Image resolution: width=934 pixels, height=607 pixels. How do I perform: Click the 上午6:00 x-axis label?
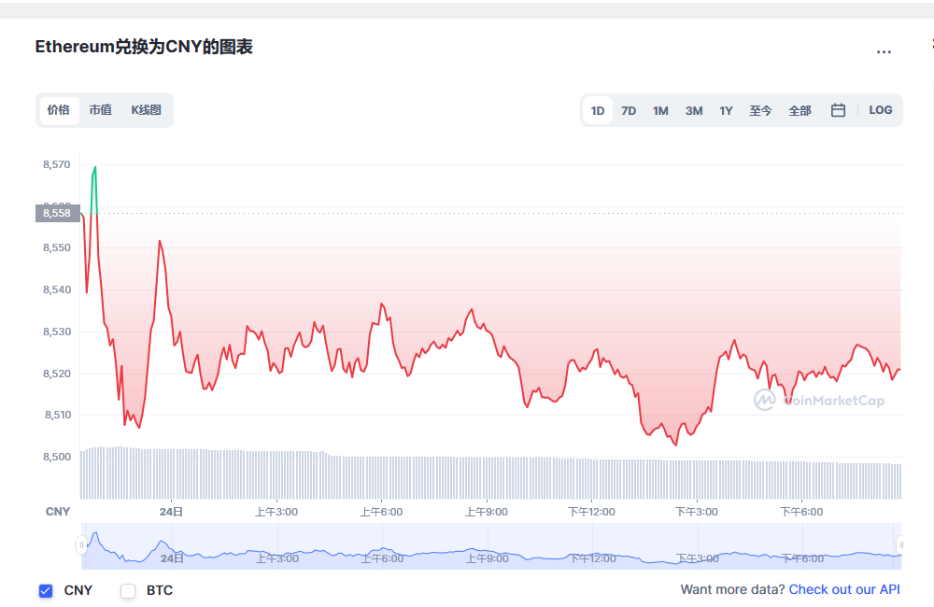(x=381, y=512)
